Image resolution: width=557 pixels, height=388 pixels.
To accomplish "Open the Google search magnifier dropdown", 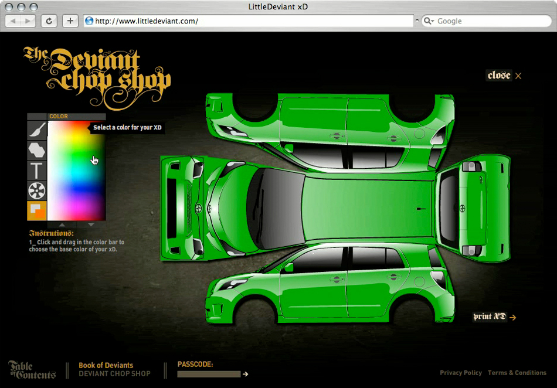I will pyautogui.click(x=429, y=21).
